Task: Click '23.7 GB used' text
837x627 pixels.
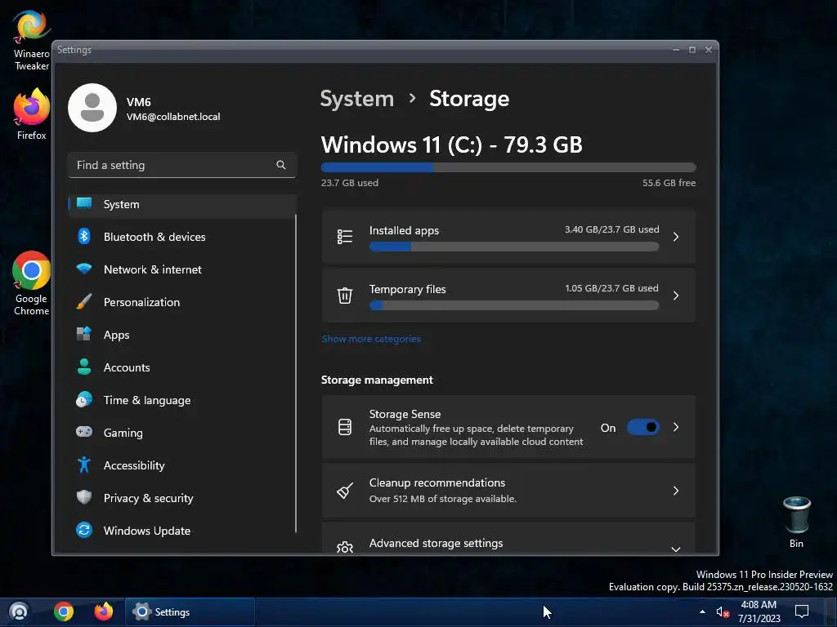Action: pos(350,182)
